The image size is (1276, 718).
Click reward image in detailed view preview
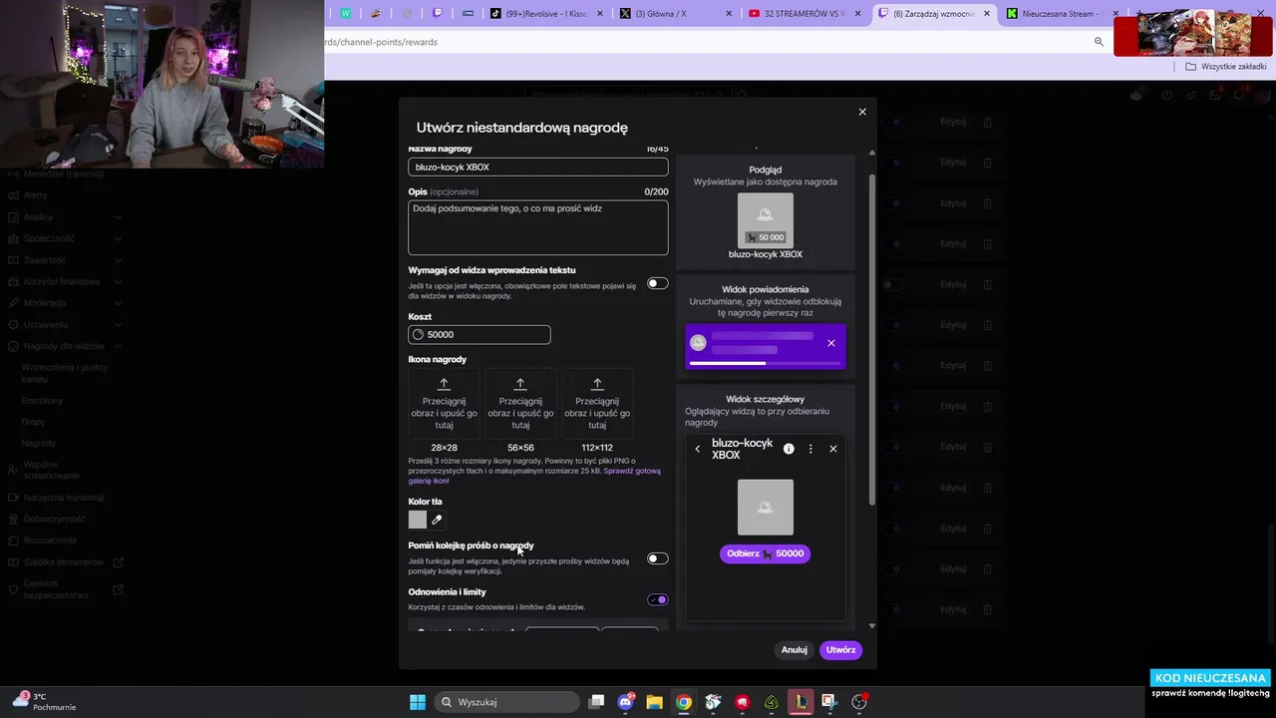[x=766, y=507]
